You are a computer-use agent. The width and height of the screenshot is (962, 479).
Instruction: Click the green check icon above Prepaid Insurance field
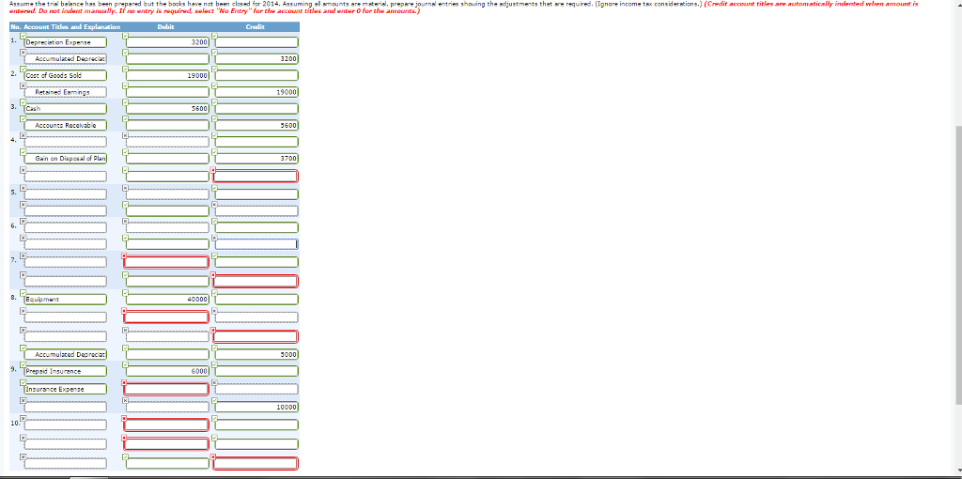pyautogui.click(x=23, y=364)
